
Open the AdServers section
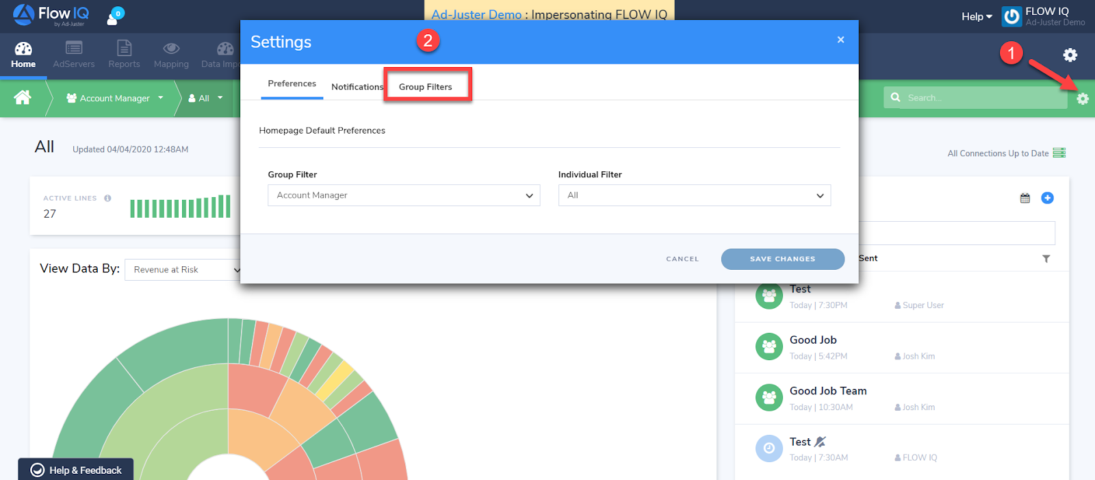[x=74, y=55]
